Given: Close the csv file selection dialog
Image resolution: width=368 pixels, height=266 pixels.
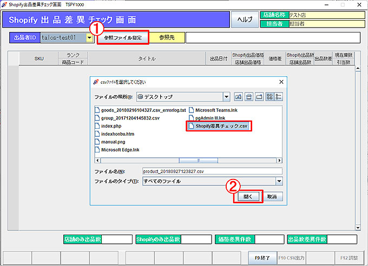Looking at the screenshot, I should pyautogui.click(x=281, y=82).
